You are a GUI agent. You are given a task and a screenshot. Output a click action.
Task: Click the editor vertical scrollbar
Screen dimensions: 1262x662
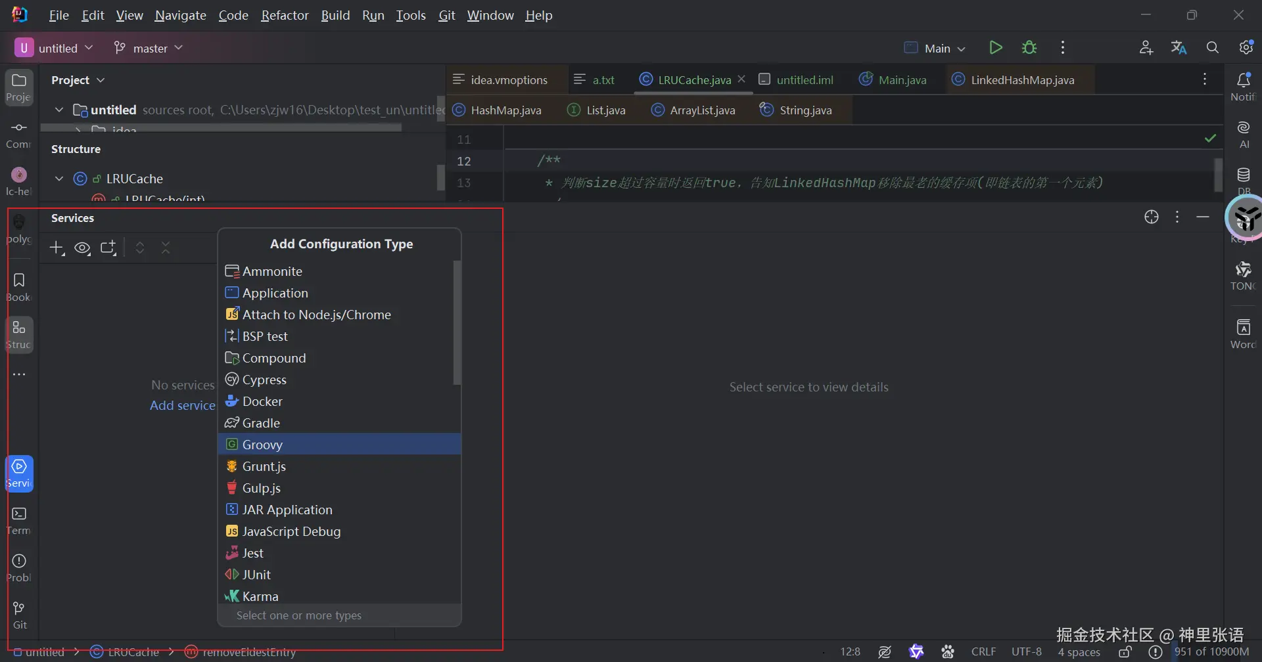click(1218, 174)
